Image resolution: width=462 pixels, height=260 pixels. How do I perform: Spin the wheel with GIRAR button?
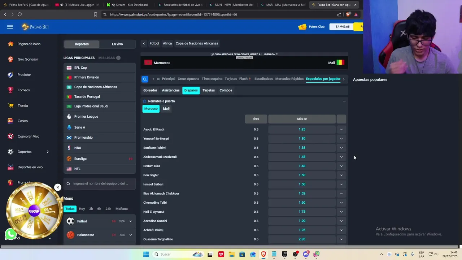click(34, 211)
